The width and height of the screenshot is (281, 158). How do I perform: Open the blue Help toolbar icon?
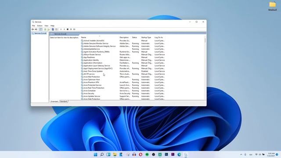point(53,29)
